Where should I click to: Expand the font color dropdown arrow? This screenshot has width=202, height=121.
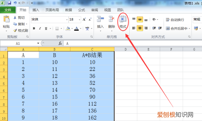81,29
